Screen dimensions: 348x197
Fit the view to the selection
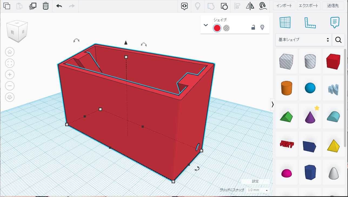coord(10,63)
